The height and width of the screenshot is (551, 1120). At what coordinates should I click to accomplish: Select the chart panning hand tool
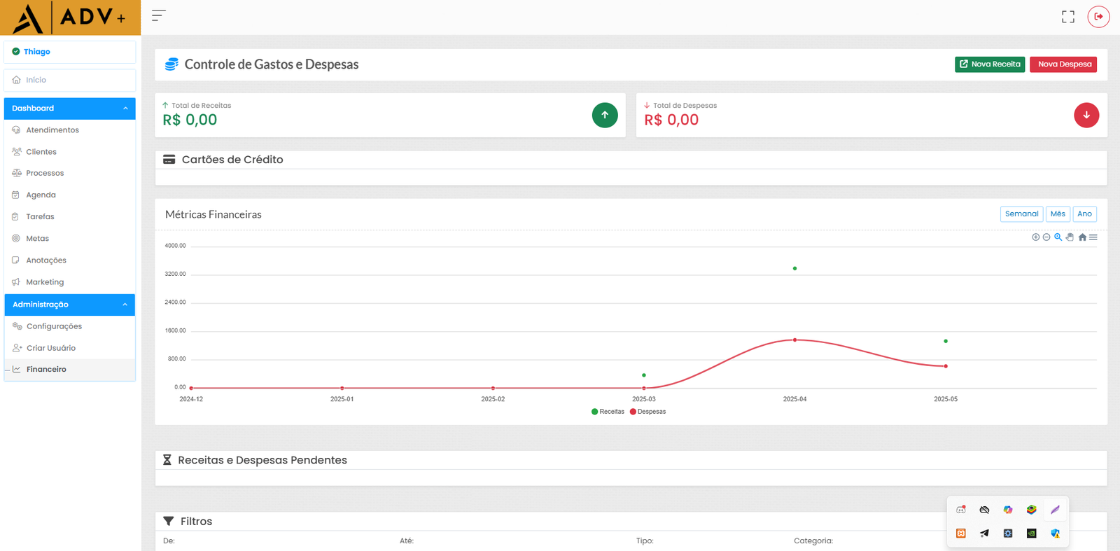1070,237
